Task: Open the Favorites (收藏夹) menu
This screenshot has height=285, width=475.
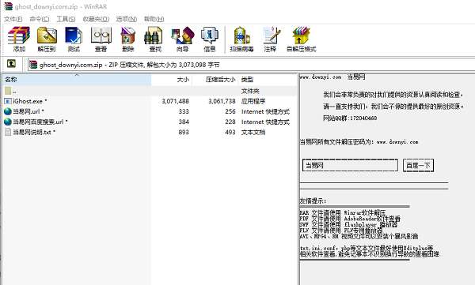Action: coord(96,19)
